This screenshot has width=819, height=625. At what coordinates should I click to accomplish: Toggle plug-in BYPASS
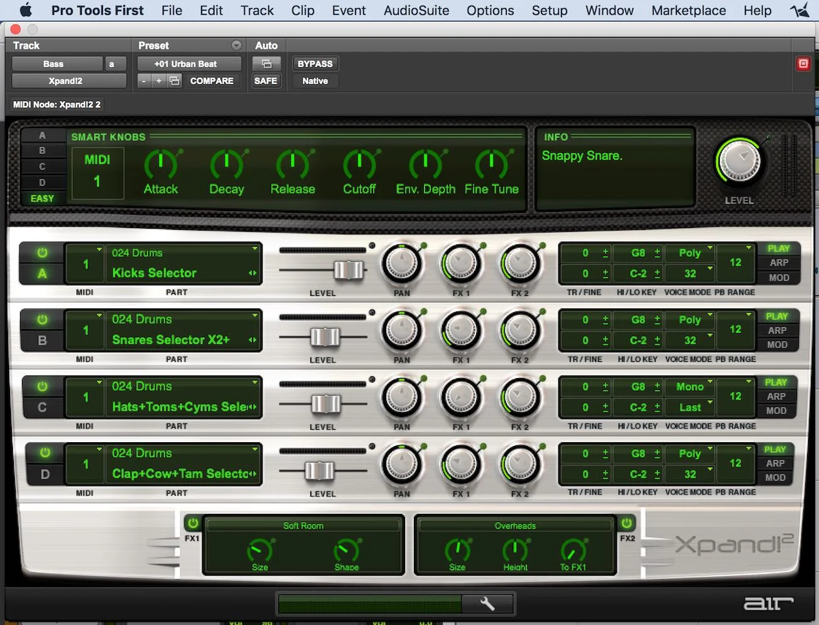315,64
